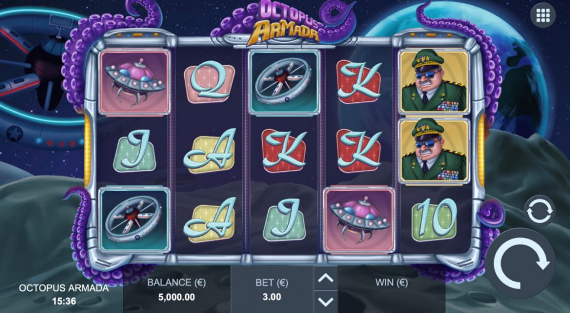This screenshot has width=570, height=313.
Task: Open the grid menu icon
Action: coord(543,15)
